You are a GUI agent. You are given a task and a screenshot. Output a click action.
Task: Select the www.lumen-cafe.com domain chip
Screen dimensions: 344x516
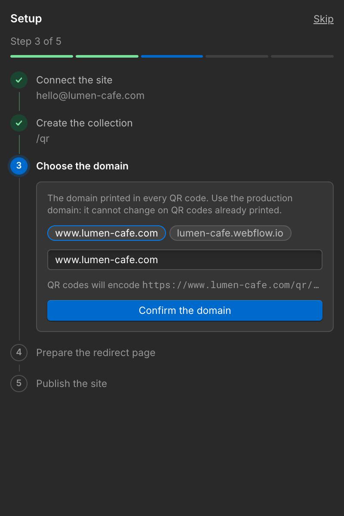click(x=107, y=233)
